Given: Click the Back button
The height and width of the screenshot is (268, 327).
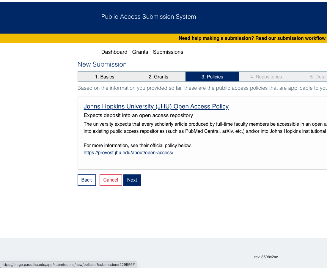Looking at the screenshot, I should pos(86,180).
